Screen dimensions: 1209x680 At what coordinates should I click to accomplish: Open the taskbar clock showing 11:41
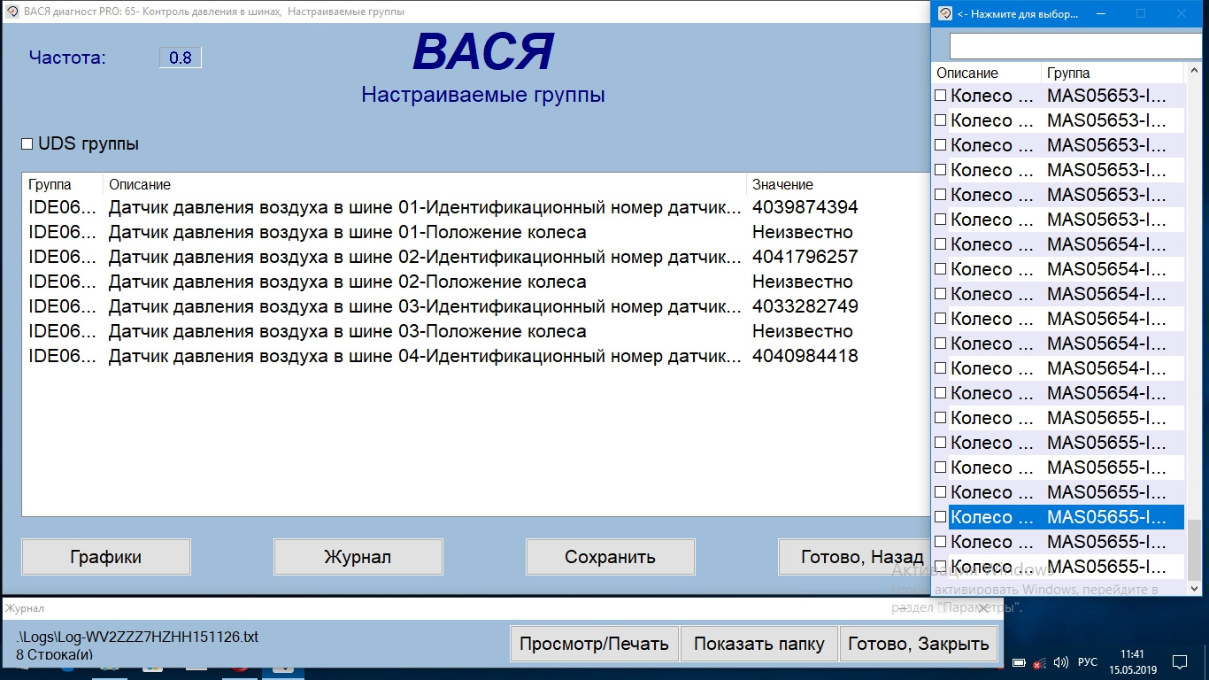point(1132,661)
